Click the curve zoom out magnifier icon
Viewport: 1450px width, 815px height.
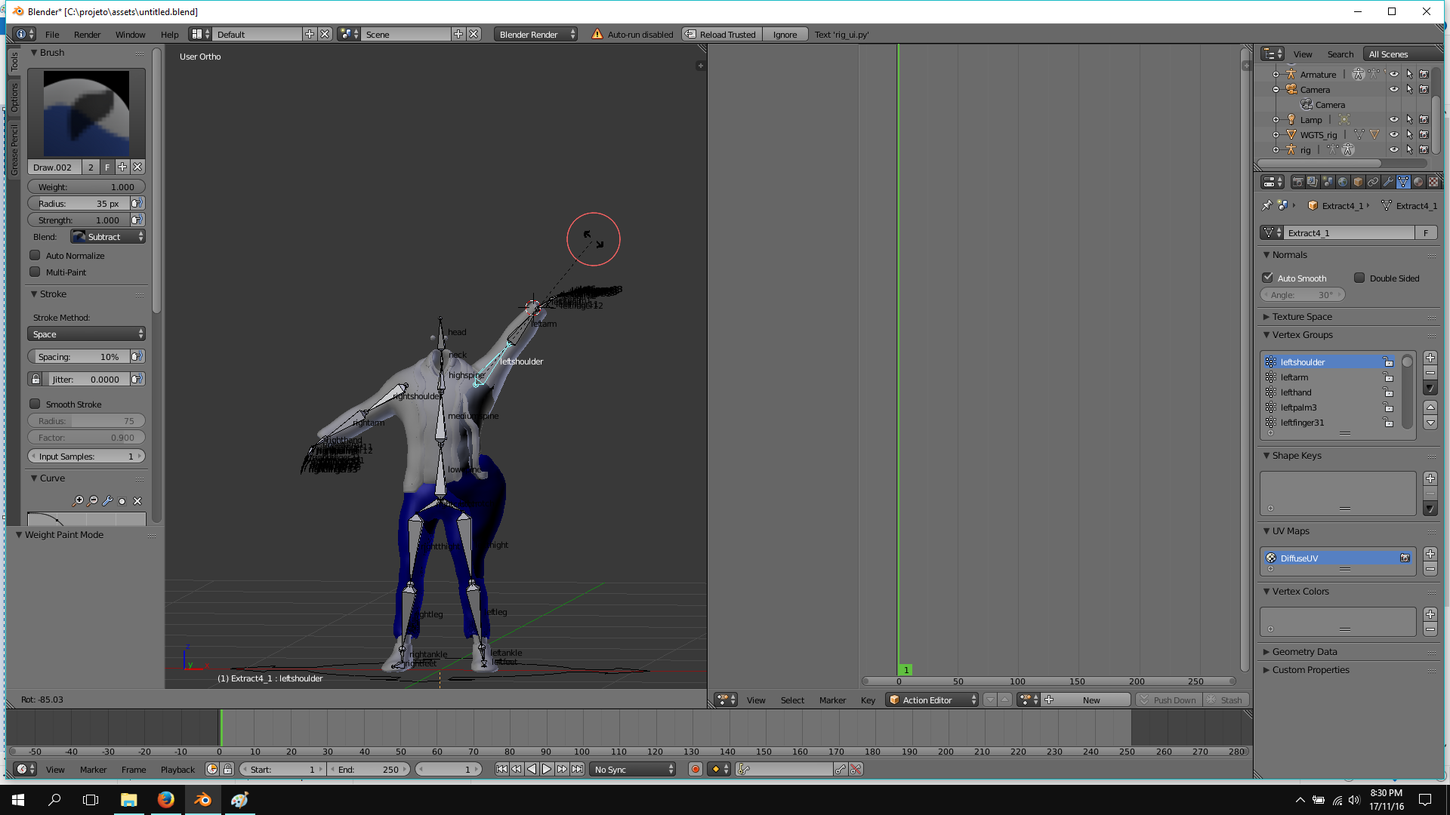tap(93, 501)
